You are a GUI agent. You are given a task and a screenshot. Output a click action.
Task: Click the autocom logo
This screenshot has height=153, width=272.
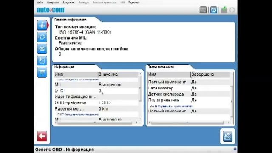pos(51,10)
